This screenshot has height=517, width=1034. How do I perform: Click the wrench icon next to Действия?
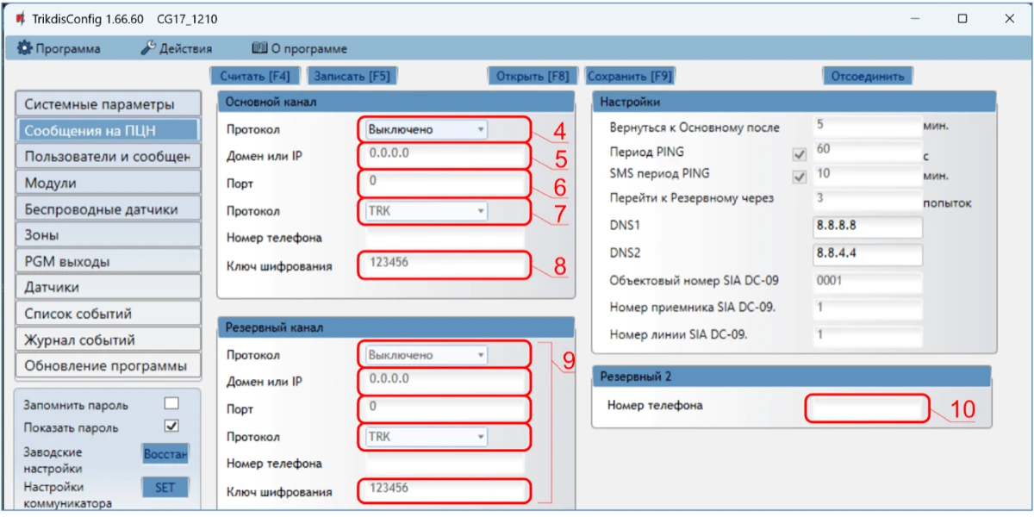[147, 48]
